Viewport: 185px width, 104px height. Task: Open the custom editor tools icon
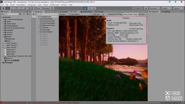29,8
